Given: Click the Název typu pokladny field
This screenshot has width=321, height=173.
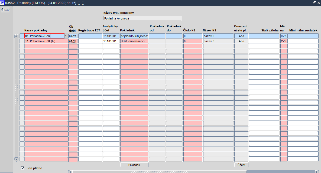Looking at the screenshot, I should coord(142,18).
